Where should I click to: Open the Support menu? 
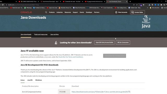tap(75, 12)
